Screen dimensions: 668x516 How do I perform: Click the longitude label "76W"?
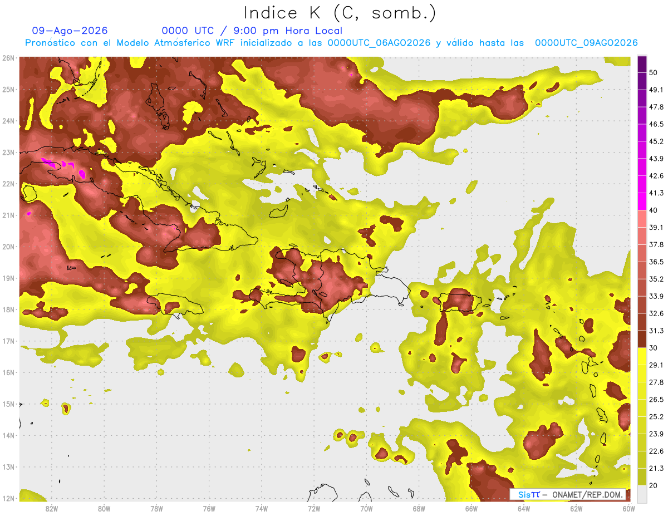point(209,509)
